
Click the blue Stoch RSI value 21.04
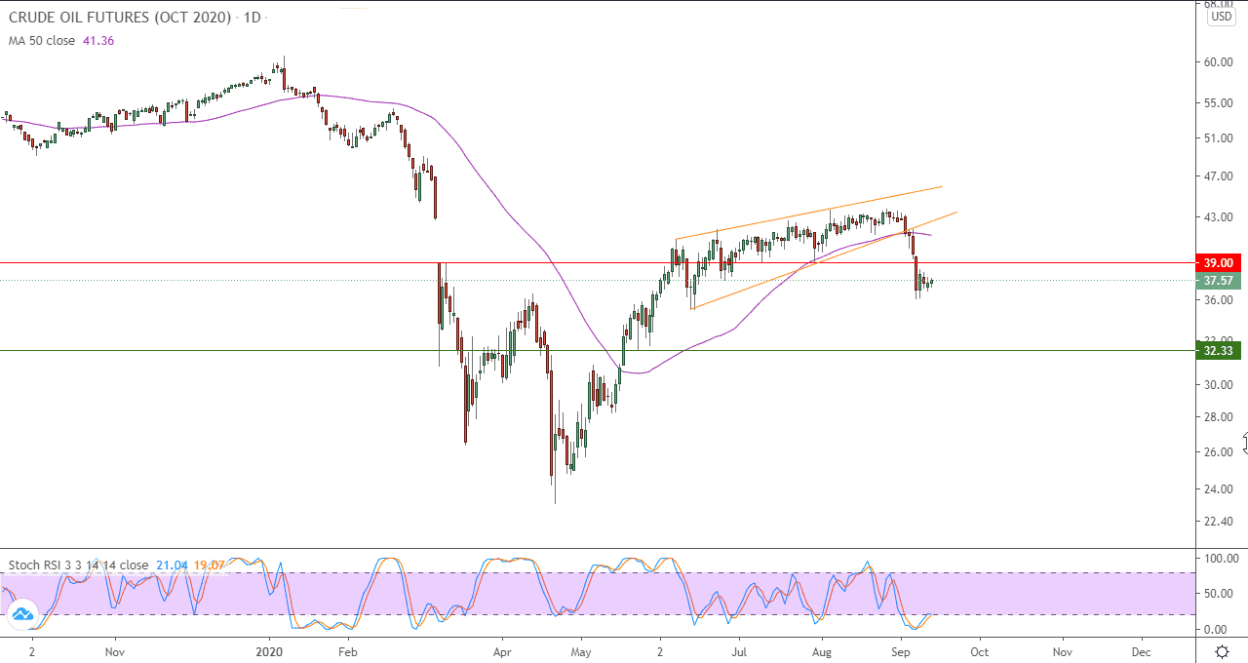[x=172, y=565]
